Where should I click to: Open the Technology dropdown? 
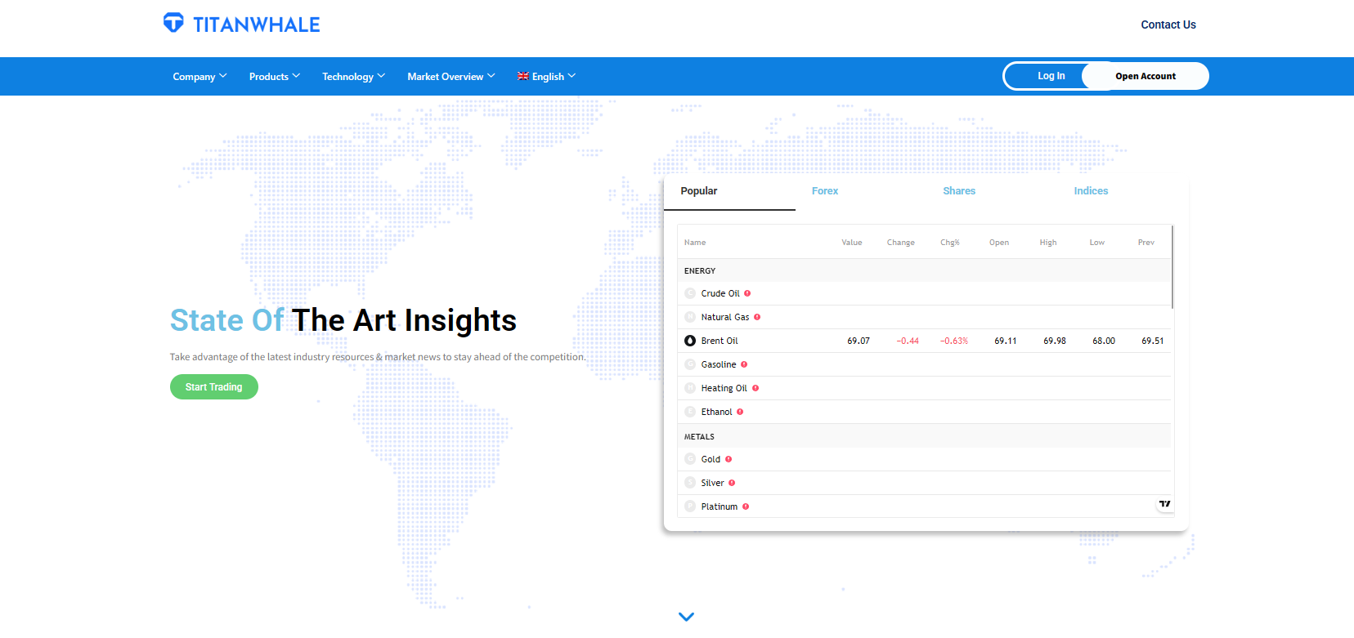pyautogui.click(x=352, y=77)
